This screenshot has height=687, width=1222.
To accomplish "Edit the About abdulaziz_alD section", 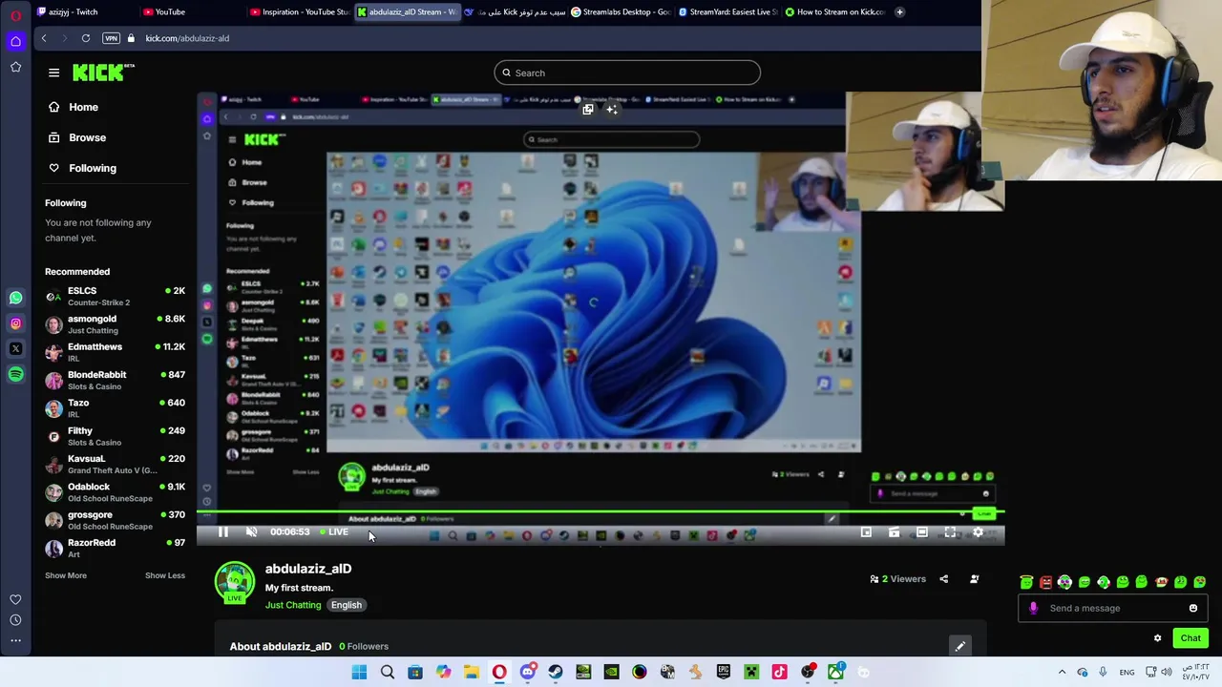I will [x=959, y=646].
